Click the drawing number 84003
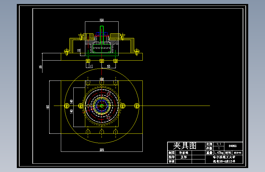 coord(233,146)
